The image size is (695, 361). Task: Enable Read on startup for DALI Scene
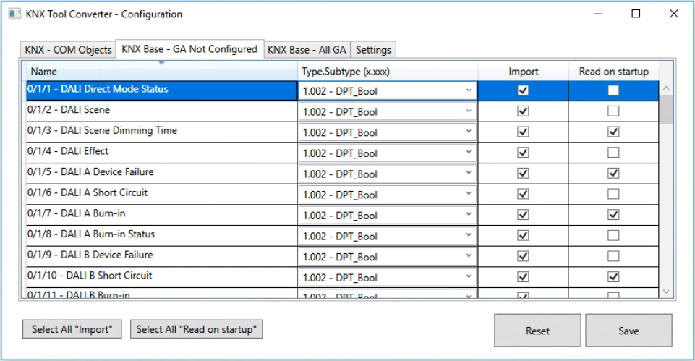(613, 111)
